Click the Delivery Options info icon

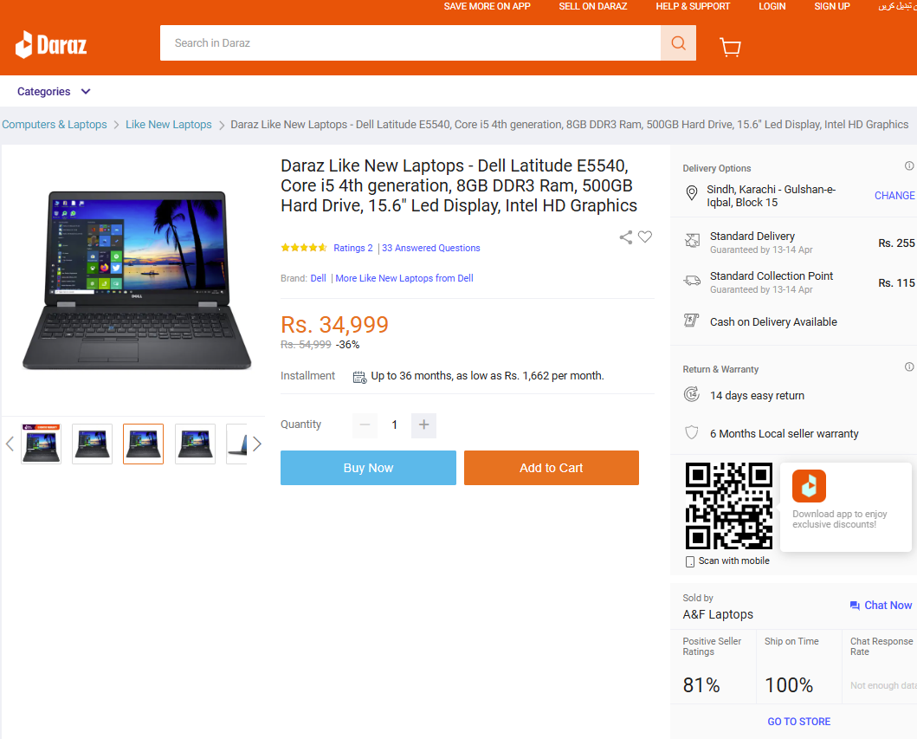(909, 165)
